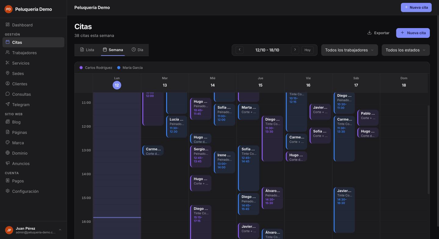The image size is (439, 239).
Task: Open Sergio appointment 12:45–13:45 on Wednesday
Action: coord(201,157)
